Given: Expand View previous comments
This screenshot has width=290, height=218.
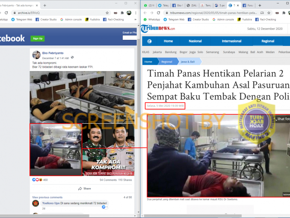Looking at the screenshot, I should (x=47, y=197).
